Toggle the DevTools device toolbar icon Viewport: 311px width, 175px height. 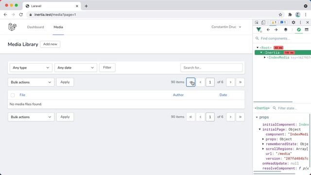pos(263,22)
